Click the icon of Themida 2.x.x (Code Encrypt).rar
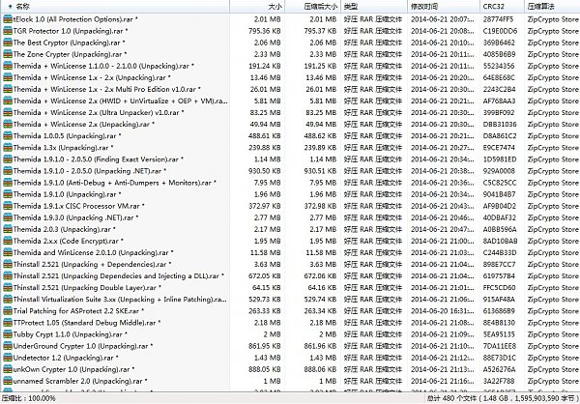 tap(8, 241)
